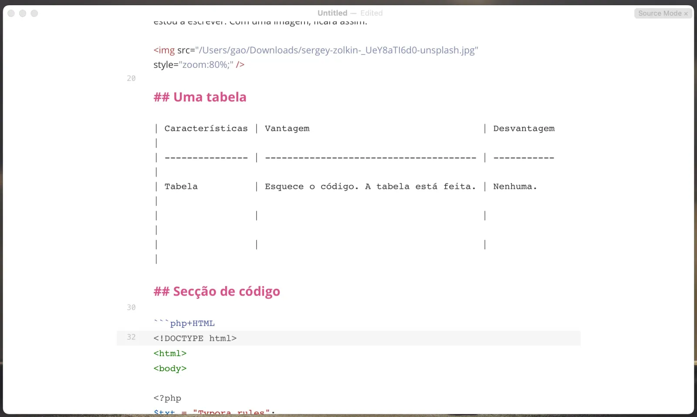The height and width of the screenshot is (417, 697).
Task: Click the Características table header text
Action: coord(206,128)
